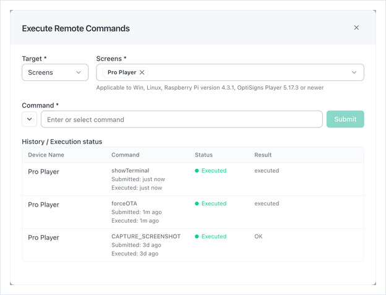The image size is (386, 295).
Task: Click the Applicable to Win, Linux note
Action: point(210,88)
